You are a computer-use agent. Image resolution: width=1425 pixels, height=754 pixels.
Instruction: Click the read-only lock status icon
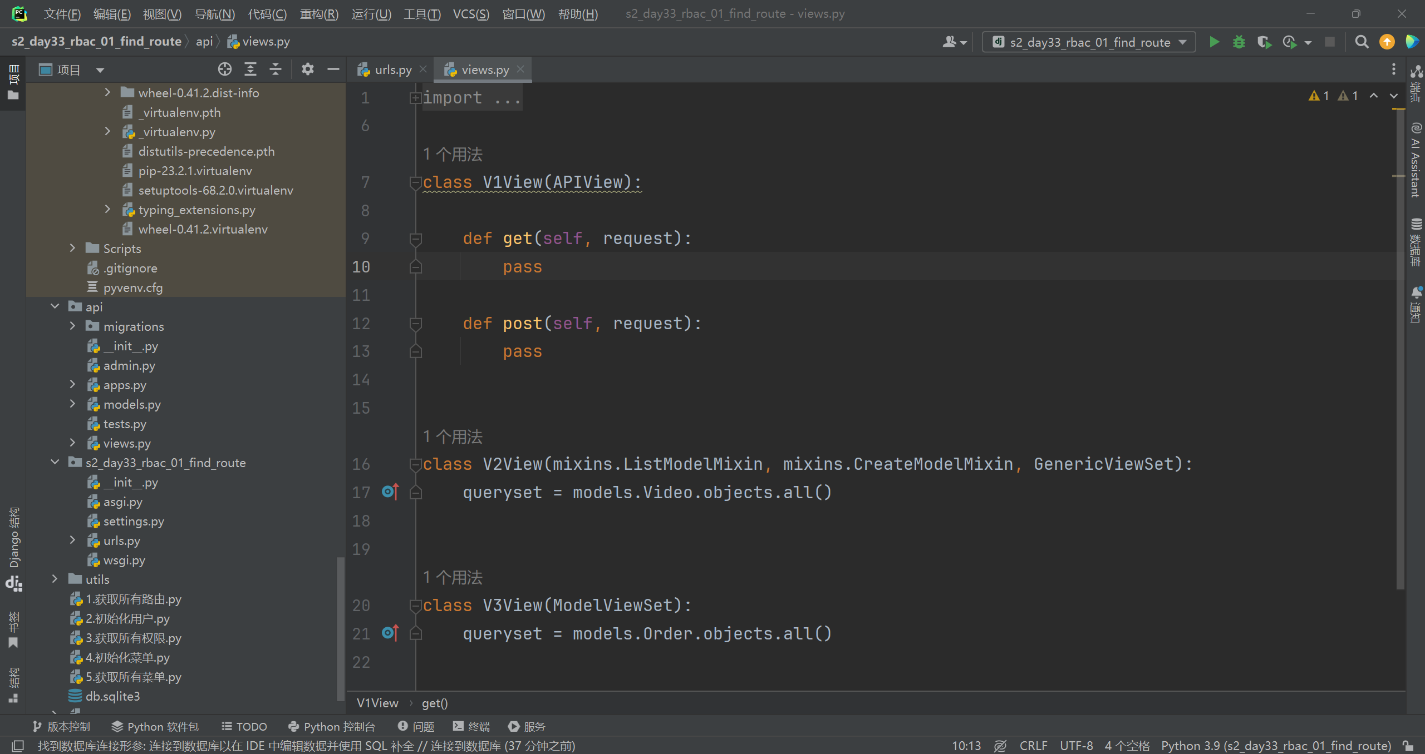pyautogui.click(x=1408, y=746)
